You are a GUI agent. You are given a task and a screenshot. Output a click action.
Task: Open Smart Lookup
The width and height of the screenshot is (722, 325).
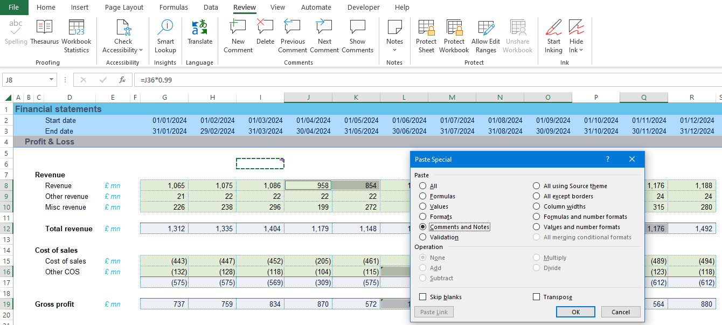(x=165, y=32)
